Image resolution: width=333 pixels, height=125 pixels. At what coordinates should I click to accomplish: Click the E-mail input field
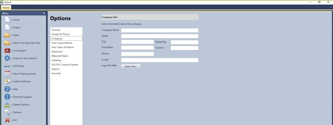pos(160,60)
